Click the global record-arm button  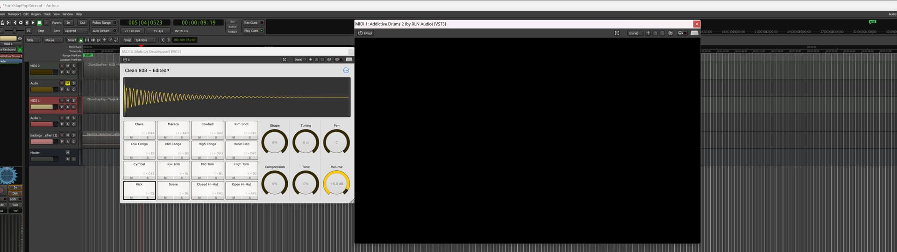point(46,22)
